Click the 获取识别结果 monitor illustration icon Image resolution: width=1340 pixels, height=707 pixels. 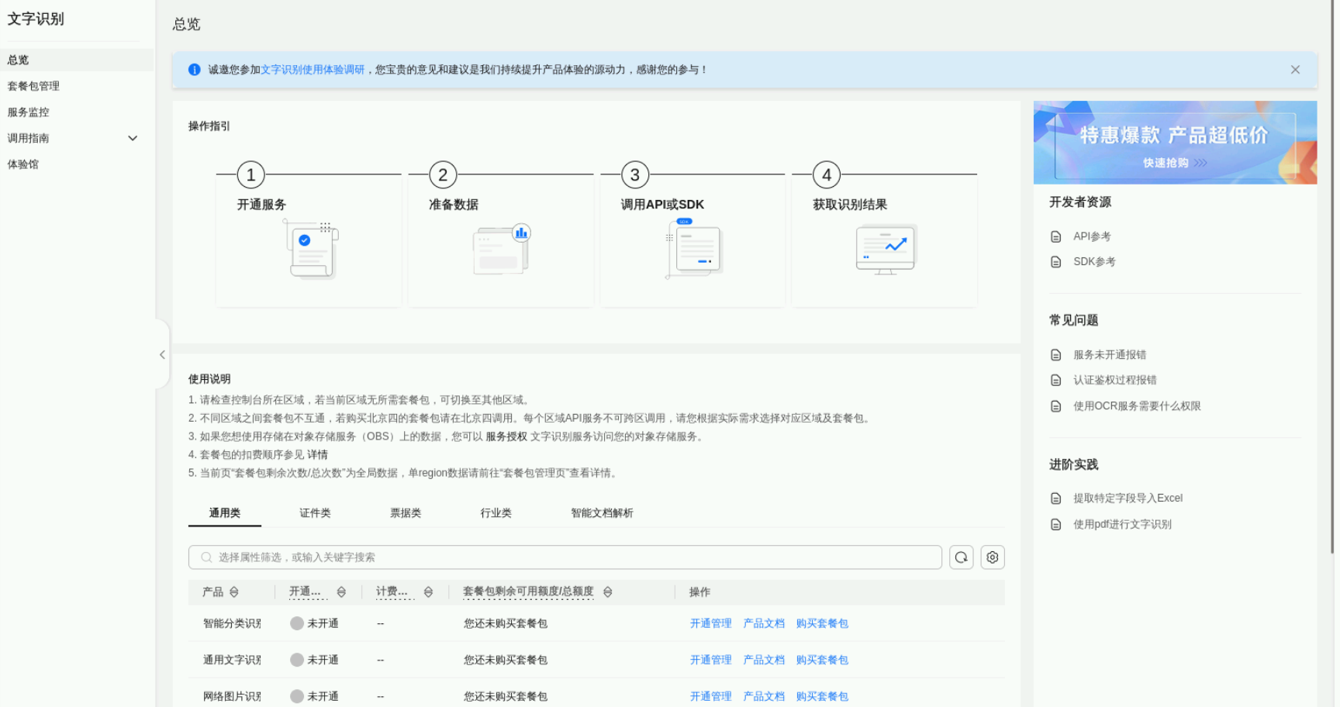885,249
